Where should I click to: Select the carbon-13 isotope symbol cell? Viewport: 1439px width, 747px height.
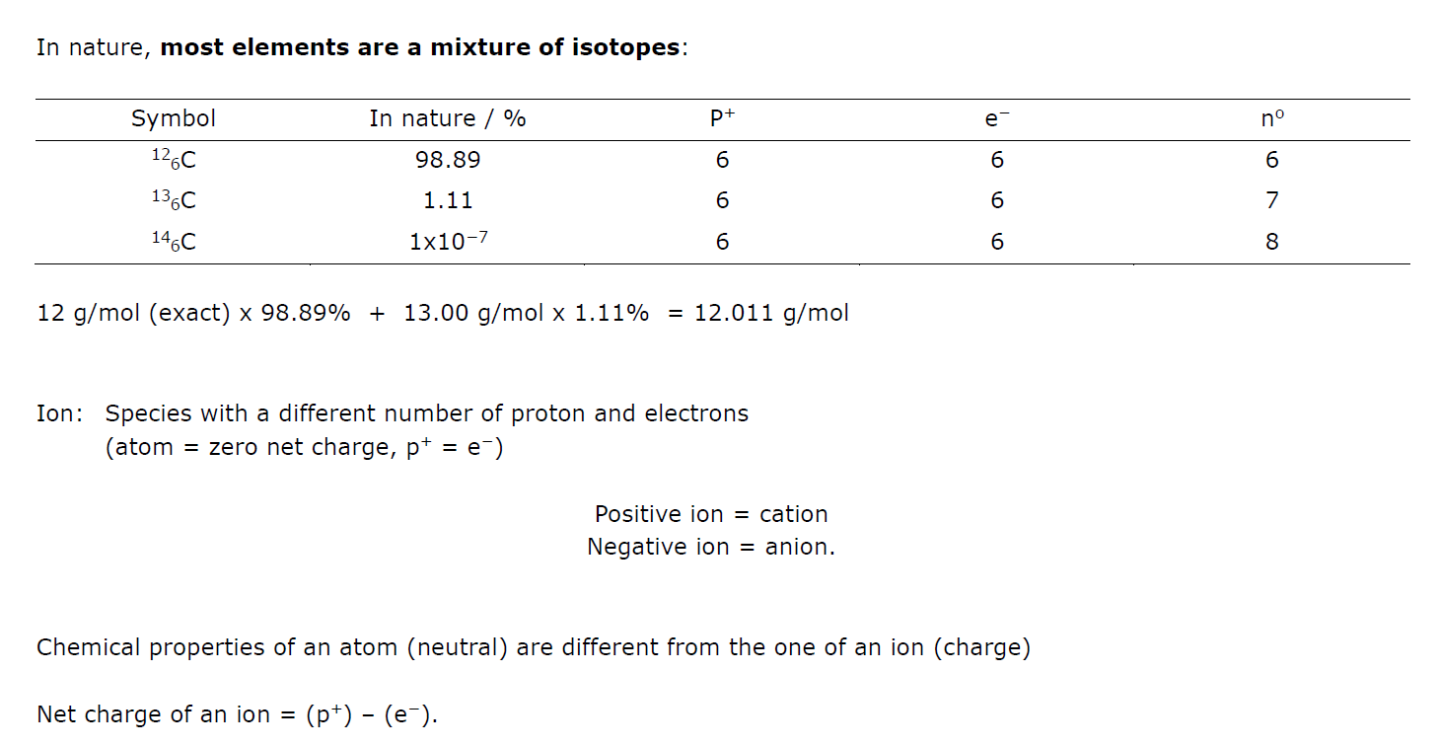click(174, 200)
